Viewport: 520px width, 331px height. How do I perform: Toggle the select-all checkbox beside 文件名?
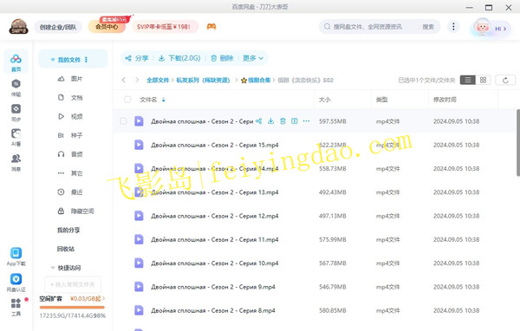127,99
